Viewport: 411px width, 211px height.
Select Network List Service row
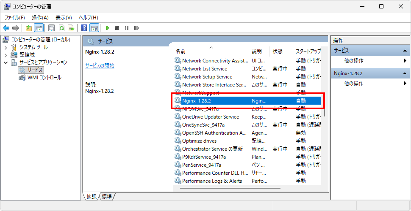tap(247, 69)
